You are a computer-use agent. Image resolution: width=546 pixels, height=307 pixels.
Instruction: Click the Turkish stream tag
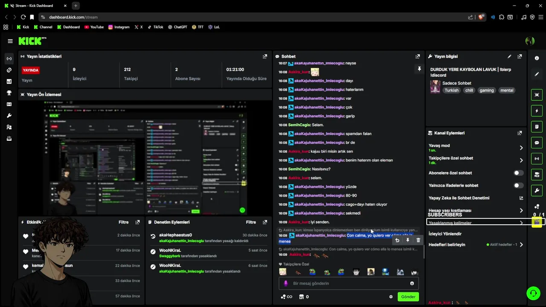point(451,90)
